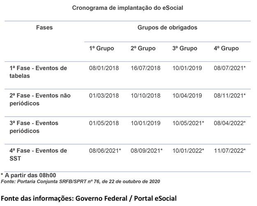Click the 2ª Fase - Eventos não periódicos label
257x206 pixels.
tap(40, 99)
